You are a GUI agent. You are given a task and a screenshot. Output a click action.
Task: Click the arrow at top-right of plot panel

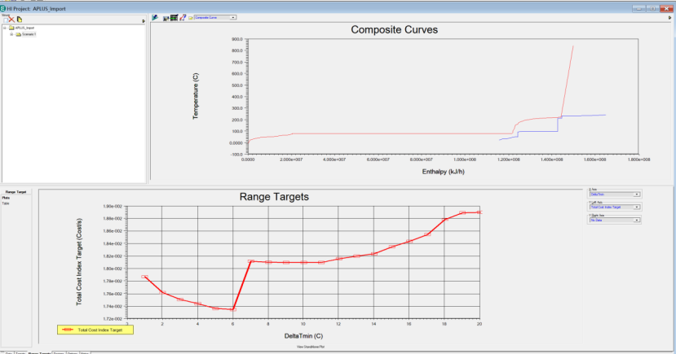point(669,17)
